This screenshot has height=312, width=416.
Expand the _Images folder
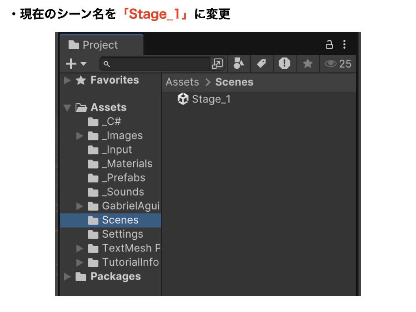80,136
